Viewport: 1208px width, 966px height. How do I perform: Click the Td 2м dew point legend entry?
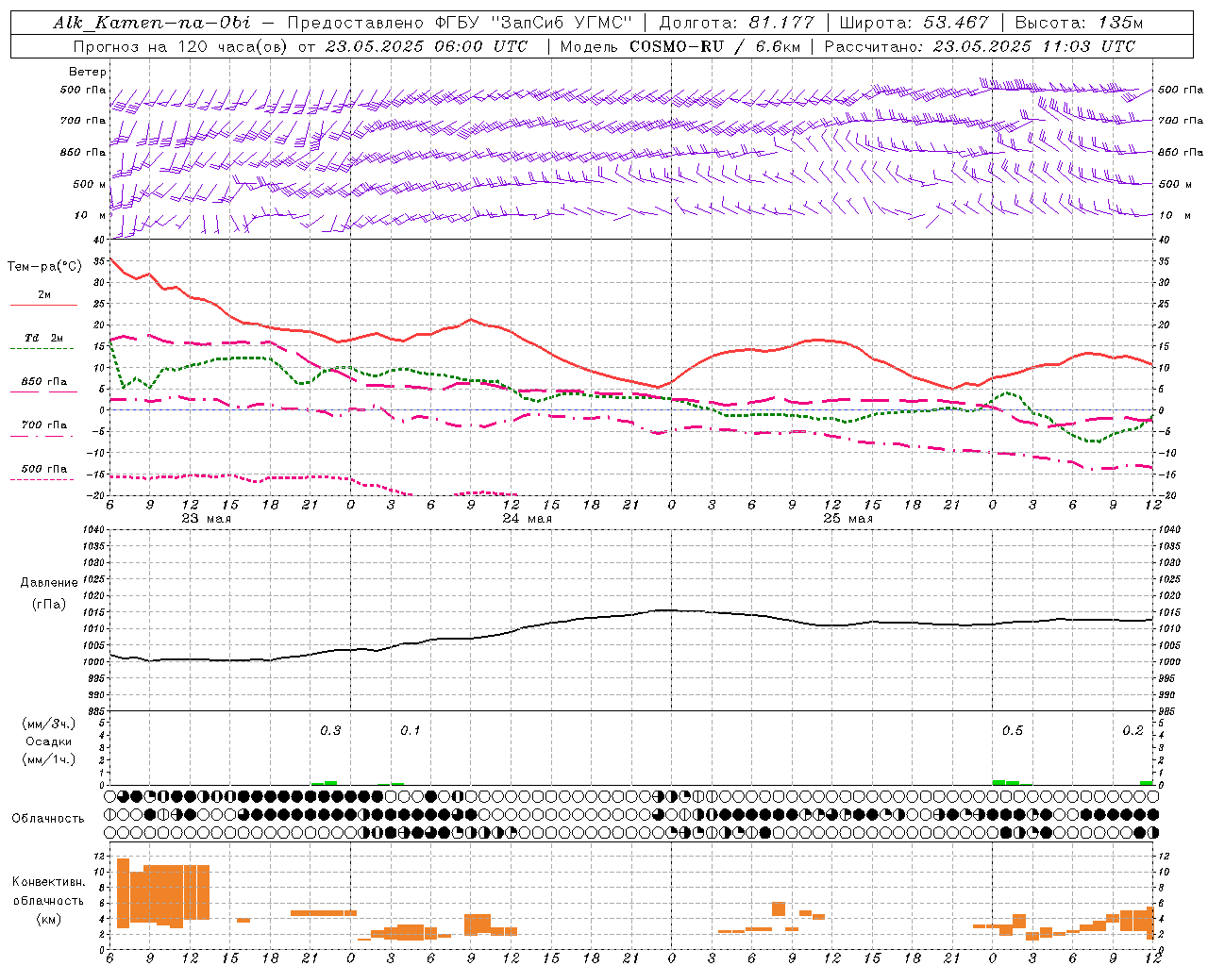[44, 338]
